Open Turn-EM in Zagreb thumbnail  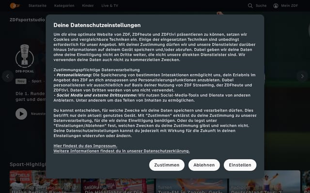[x=191, y=186]
